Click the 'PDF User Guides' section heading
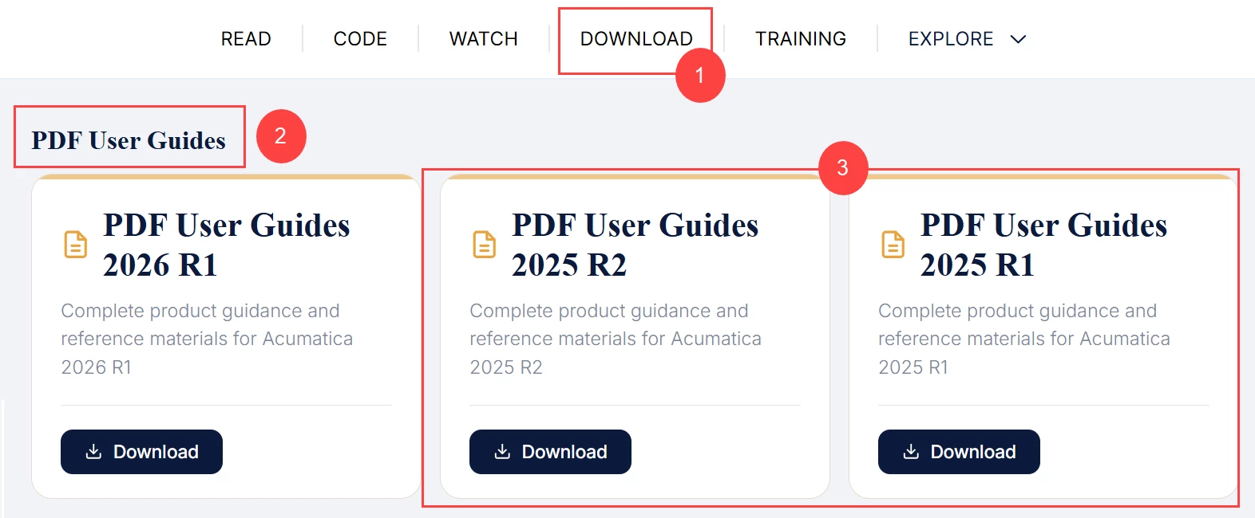This screenshot has width=1255, height=518. click(129, 140)
